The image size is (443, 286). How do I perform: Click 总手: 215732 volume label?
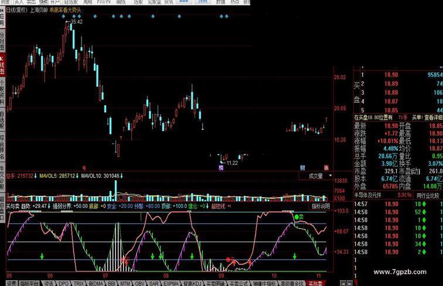pyautogui.click(x=19, y=176)
